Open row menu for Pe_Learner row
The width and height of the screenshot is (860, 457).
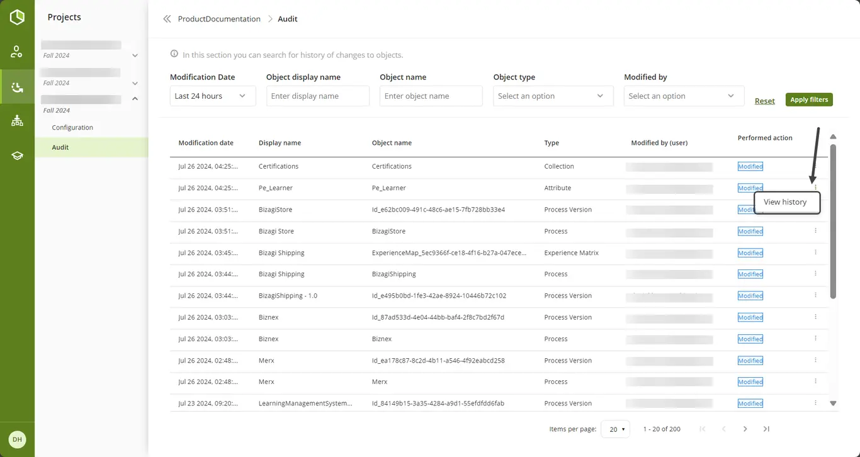pyautogui.click(x=815, y=188)
